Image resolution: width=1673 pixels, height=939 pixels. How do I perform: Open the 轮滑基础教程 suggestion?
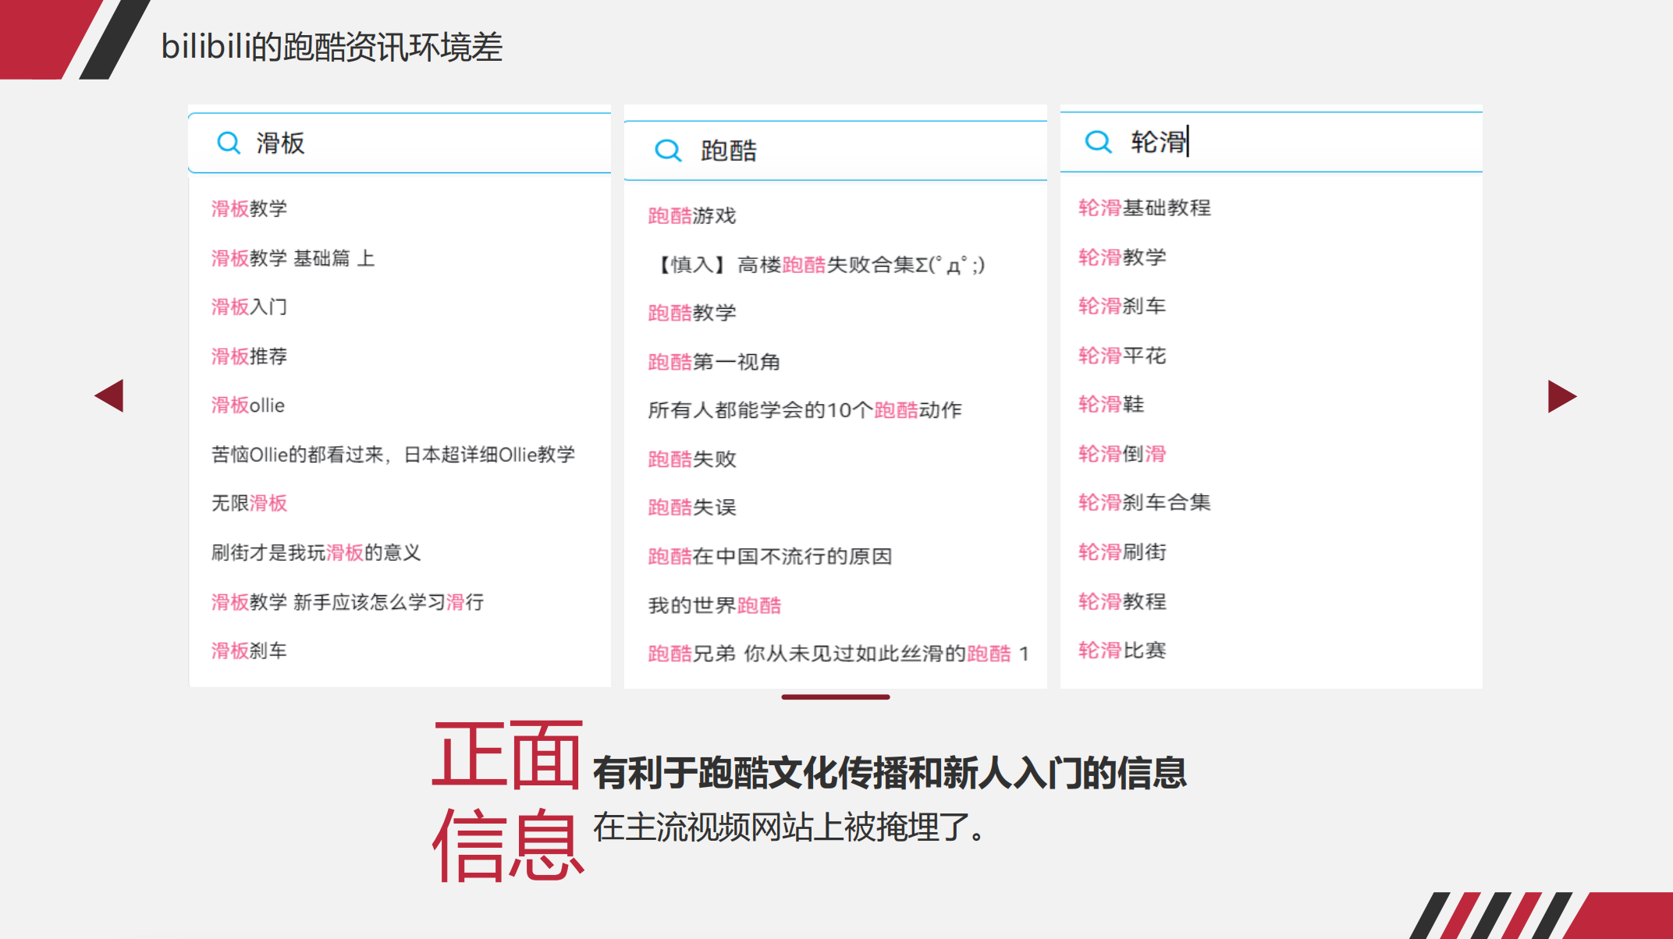click(1143, 208)
